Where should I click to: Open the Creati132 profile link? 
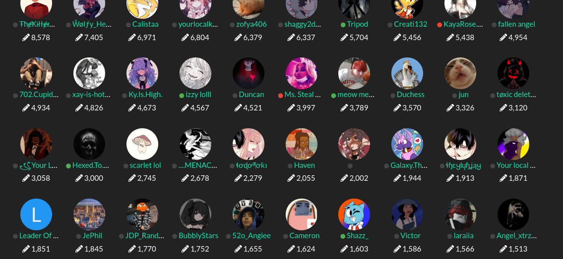(x=410, y=24)
